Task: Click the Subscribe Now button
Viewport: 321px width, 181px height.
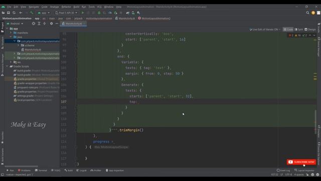Action: pos(301,162)
